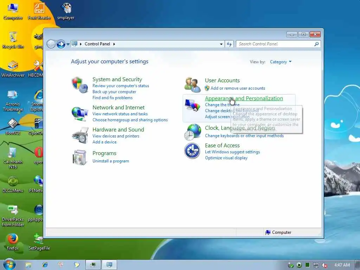This screenshot has width=360, height=270.
Task: Select the BootICE desktop icon
Action: point(13,127)
